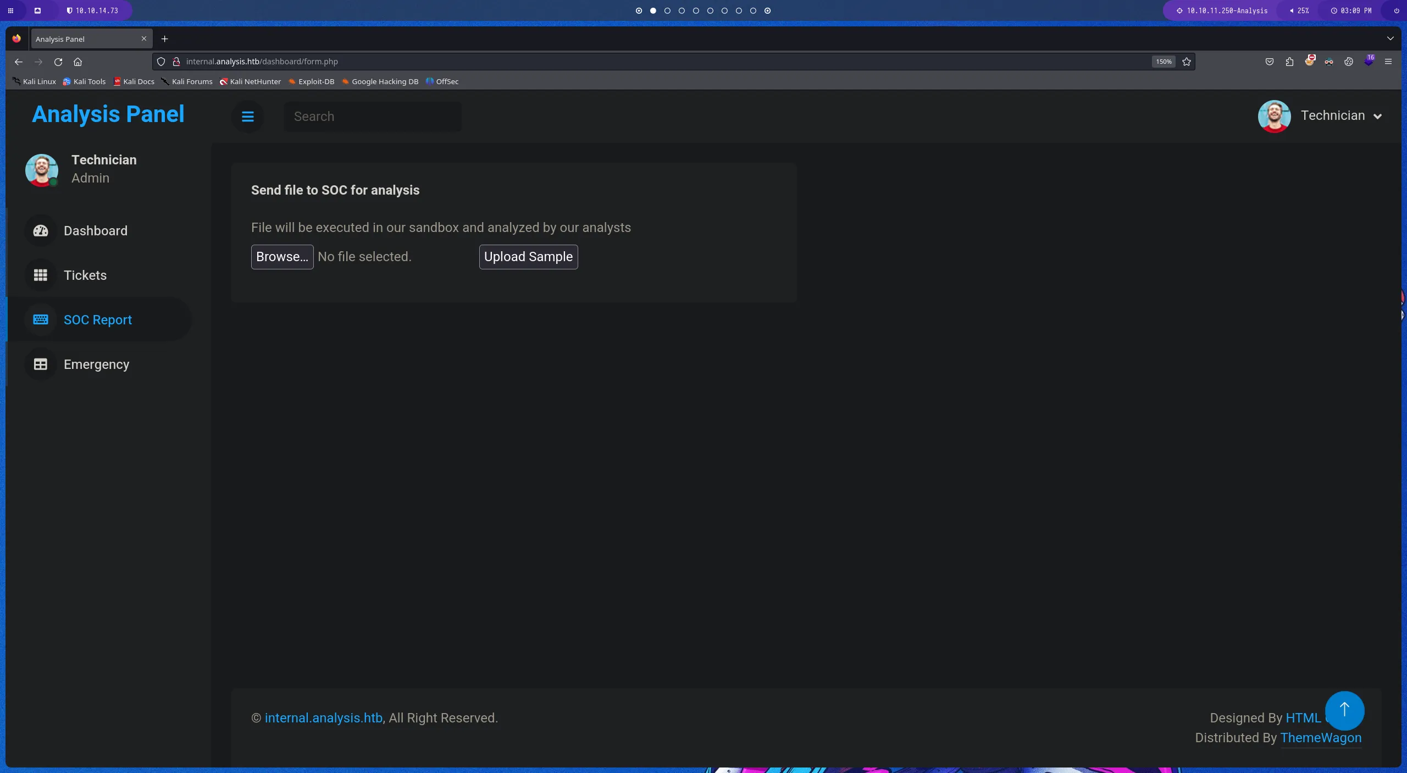The width and height of the screenshot is (1407, 773).
Task: Bookmark this page with star icon
Action: pyautogui.click(x=1187, y=62)
